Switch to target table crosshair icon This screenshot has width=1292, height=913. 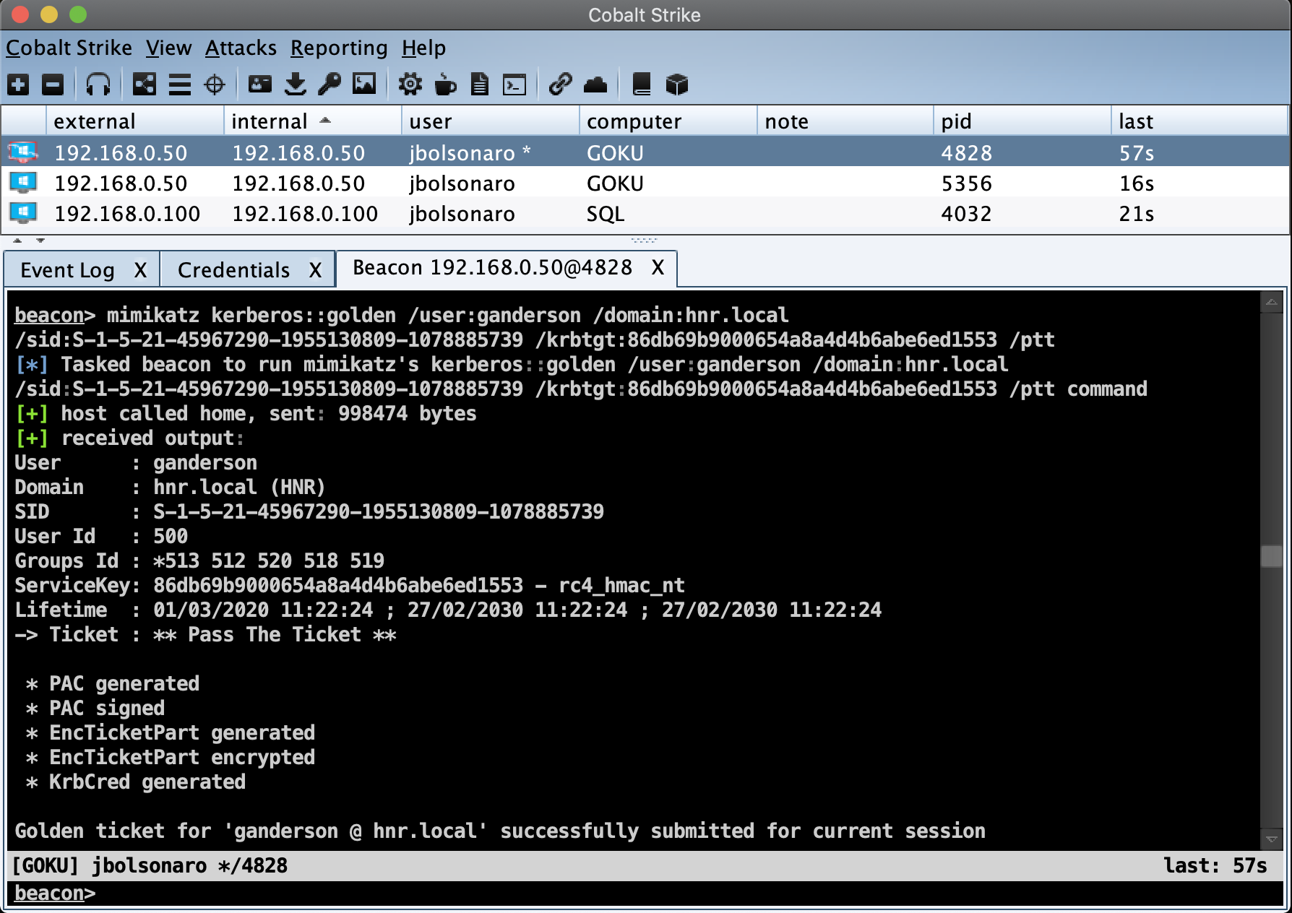[215, 85]
